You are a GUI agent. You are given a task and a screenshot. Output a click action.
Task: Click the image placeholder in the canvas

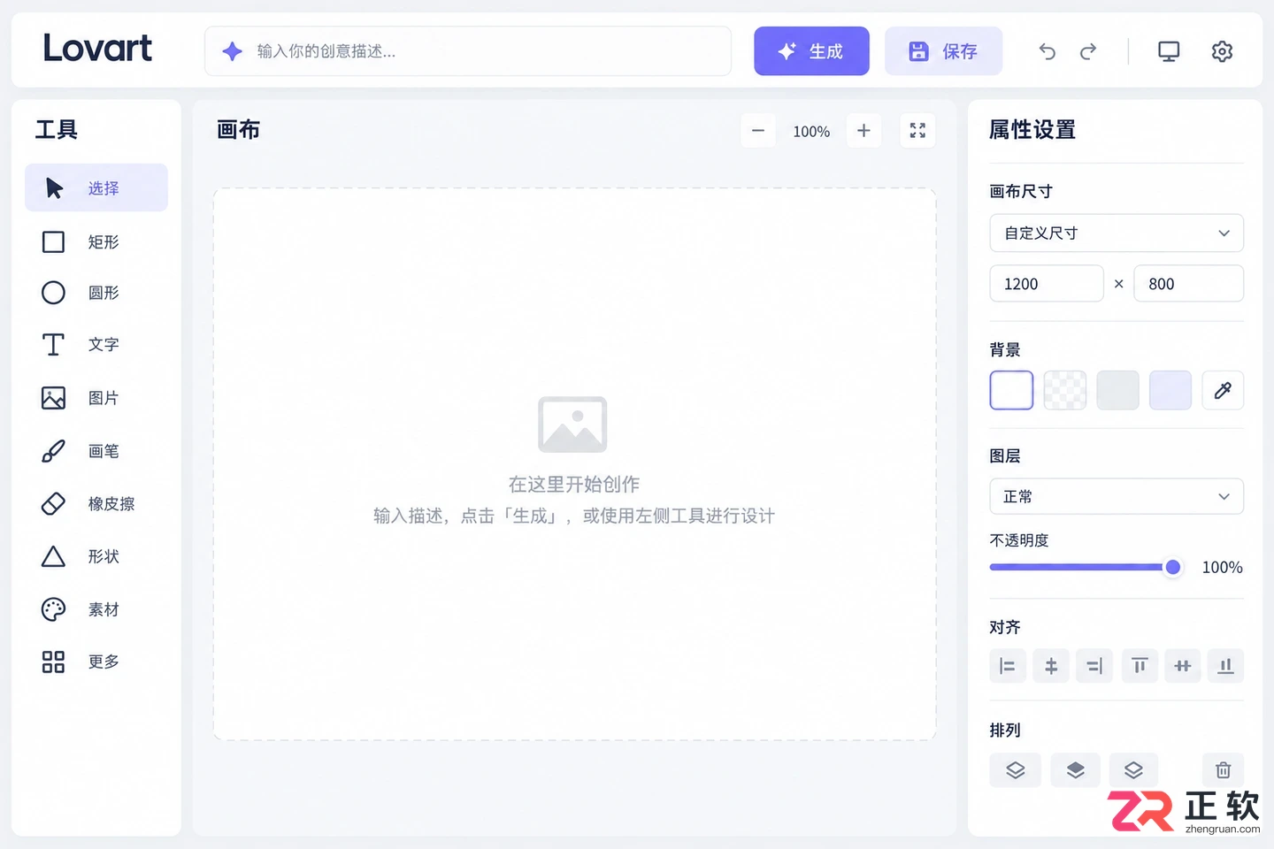pos(572,424)
